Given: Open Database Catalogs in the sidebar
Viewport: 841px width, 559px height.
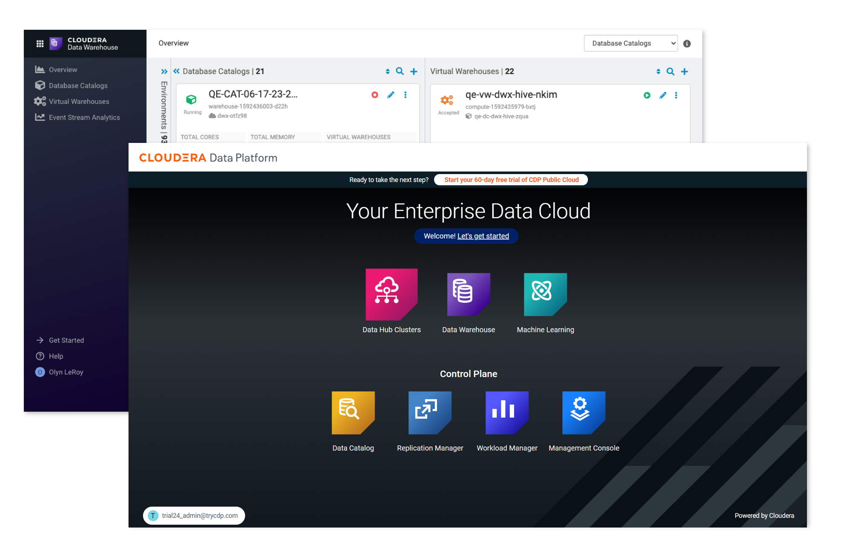Looking at the screenshot, I should (72, 86).
